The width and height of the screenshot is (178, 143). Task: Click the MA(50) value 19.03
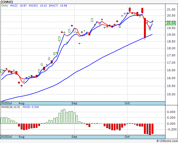tap(43, 6)
